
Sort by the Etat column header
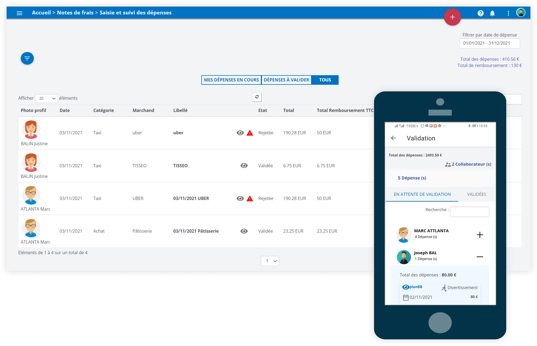[x=262, y=110]
